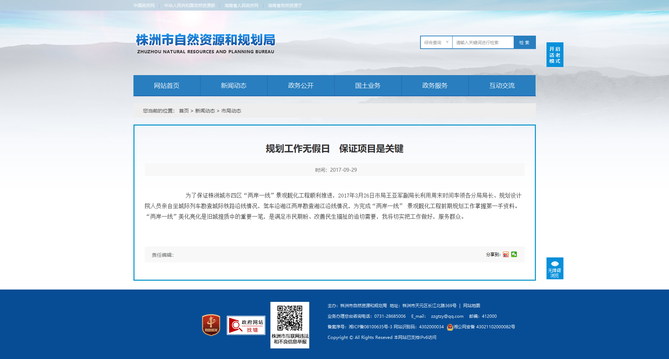Click the 政府网站找错 badge

coord(246,325)
